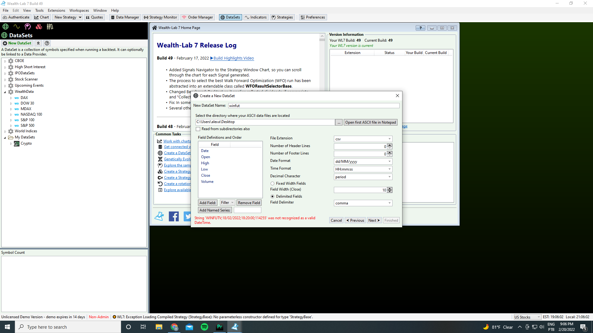Viewport: 593px width, 333px height.
Task: Open the Help menu
Action: [115, 10]
